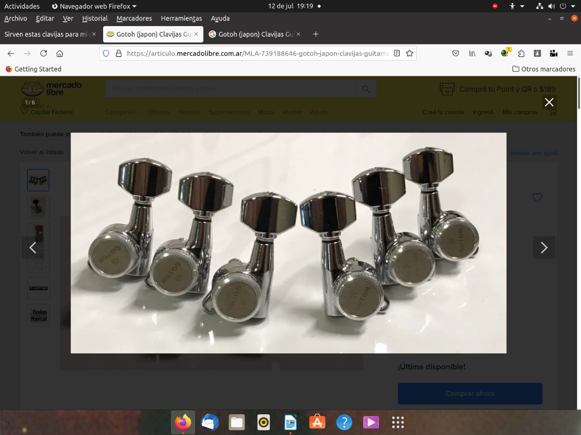
Task: Open the Historial menu
Action: 95,18
